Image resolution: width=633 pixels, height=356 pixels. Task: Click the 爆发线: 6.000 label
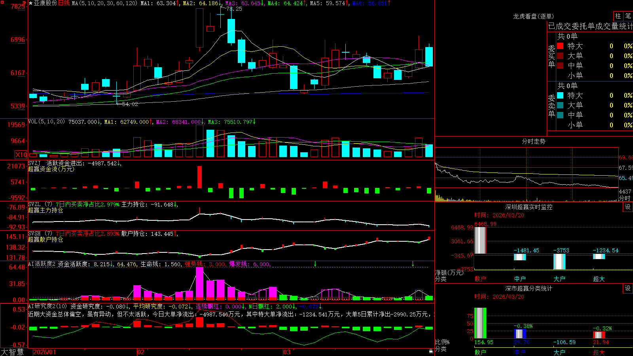coord(249,264)
